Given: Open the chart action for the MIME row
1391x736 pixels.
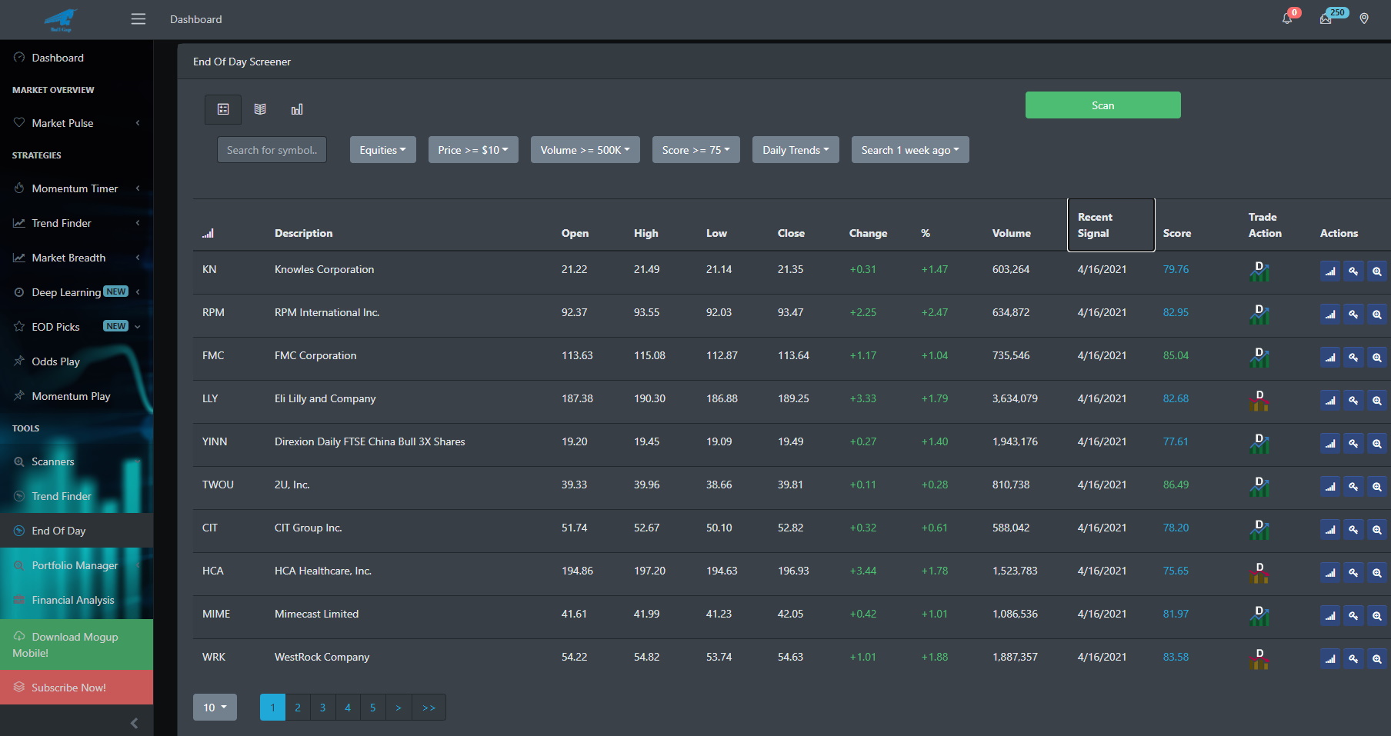Looking at the screenshot, I should 1330,615.
